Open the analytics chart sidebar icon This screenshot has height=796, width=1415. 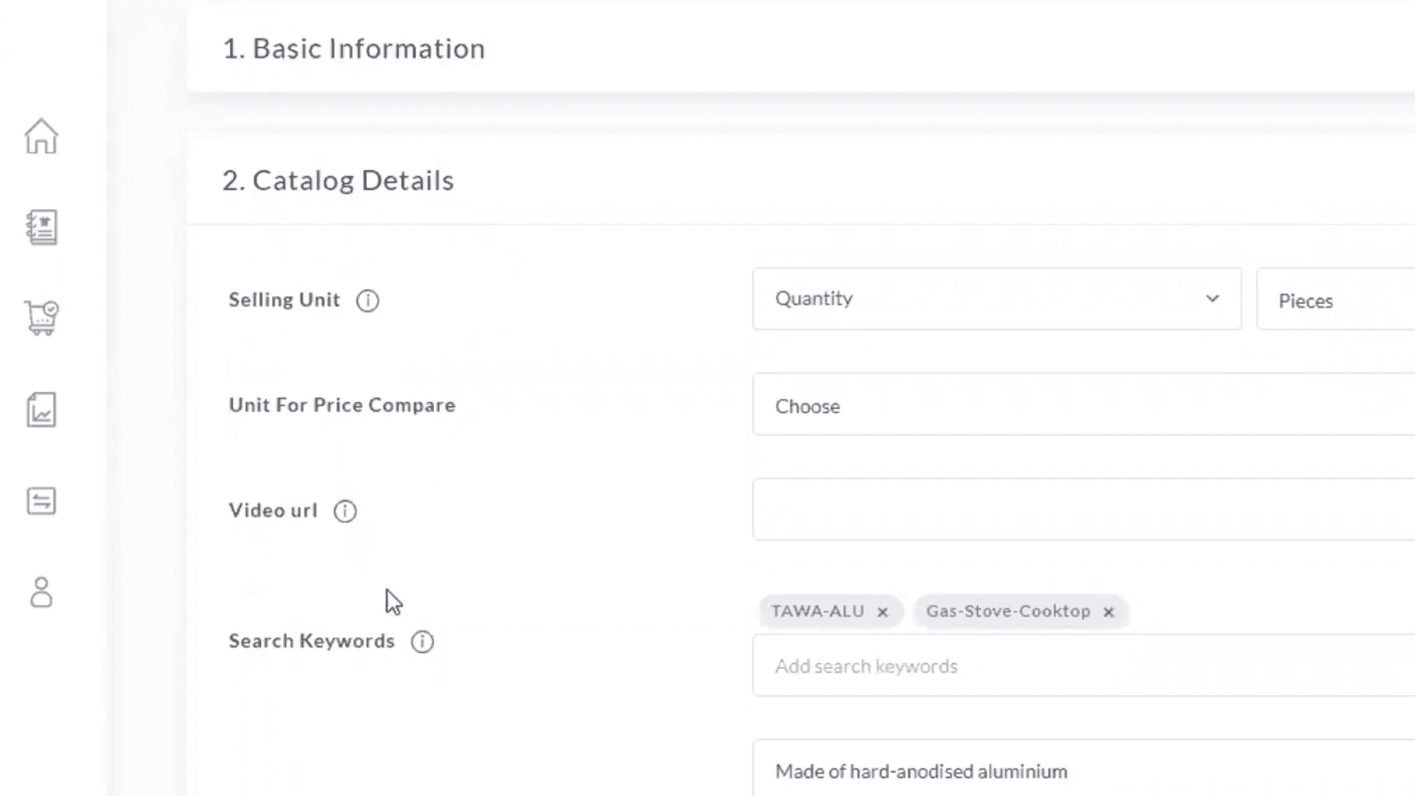[41, 410]
